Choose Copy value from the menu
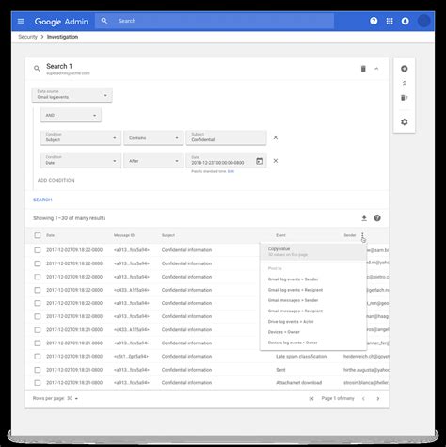Screen dimensions: 446x447 [x=313, y=251]
